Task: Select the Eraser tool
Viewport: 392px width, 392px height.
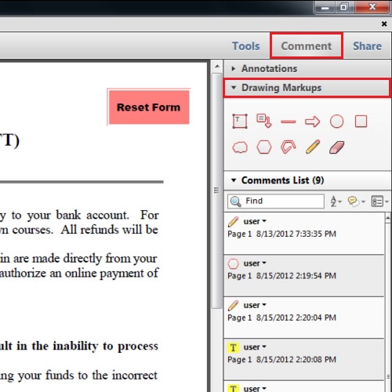Action: click(336, 147)
